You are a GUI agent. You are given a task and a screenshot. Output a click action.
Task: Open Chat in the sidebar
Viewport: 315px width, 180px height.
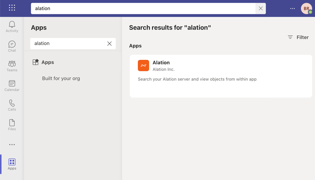pyautogui.click(x=12, y=46)
